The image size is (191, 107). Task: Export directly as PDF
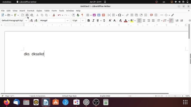pyautogui.click(x=22, y=15)
